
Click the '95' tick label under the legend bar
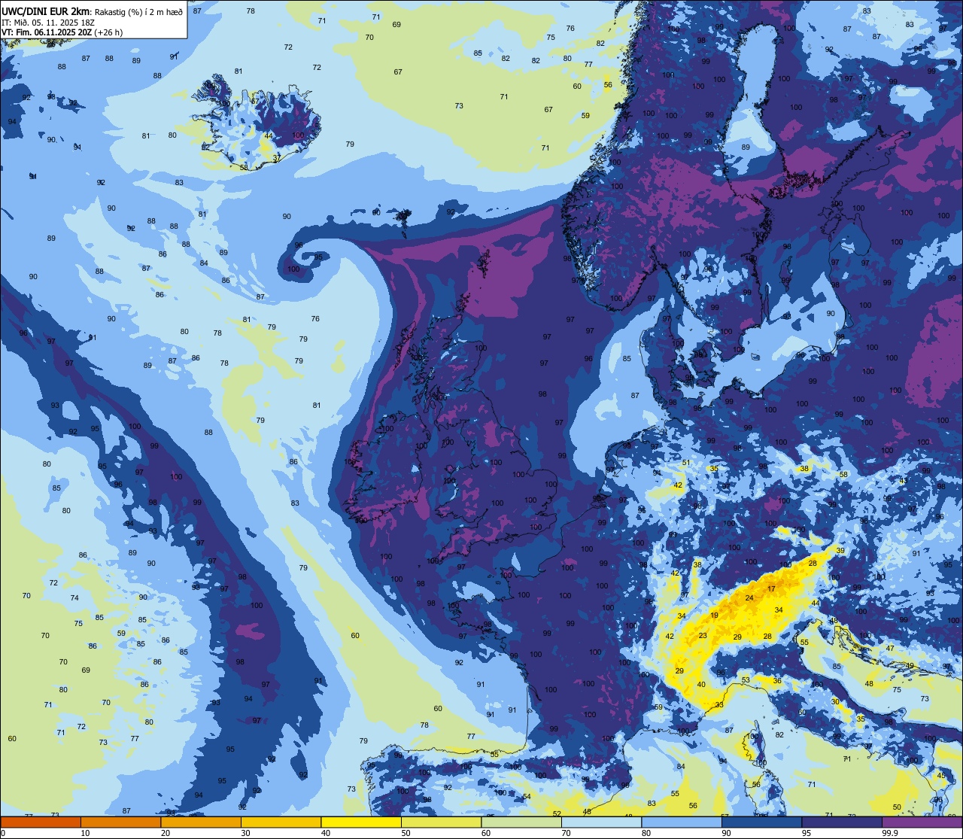pyautogui.click(x=807, y=833)
